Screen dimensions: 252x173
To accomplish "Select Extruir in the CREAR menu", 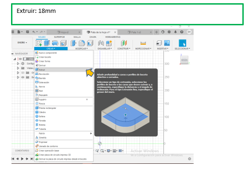I will 64,69.
